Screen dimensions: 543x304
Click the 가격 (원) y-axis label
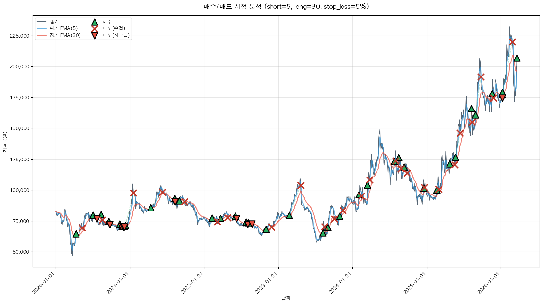(5, 142)
